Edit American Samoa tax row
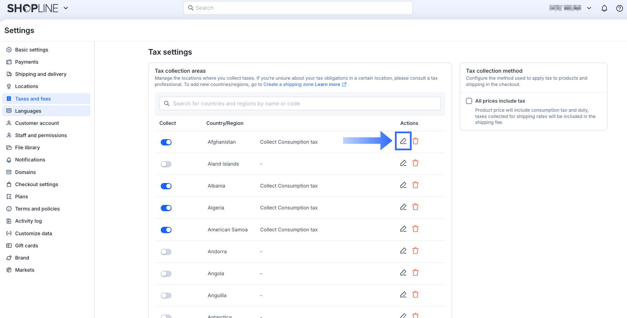The image size is (627, 318). click(x=403, y=229)
